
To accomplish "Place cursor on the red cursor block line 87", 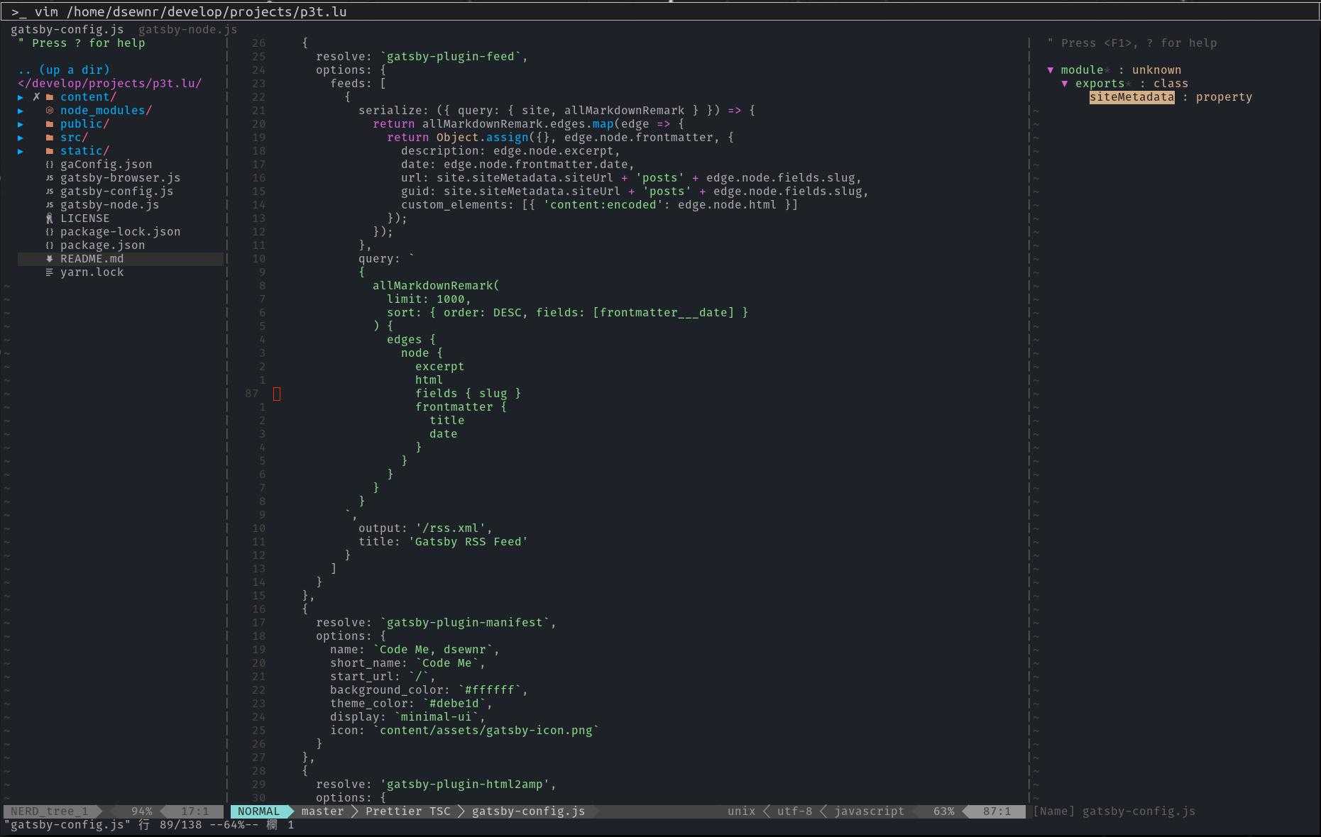I will pos(277,394).
